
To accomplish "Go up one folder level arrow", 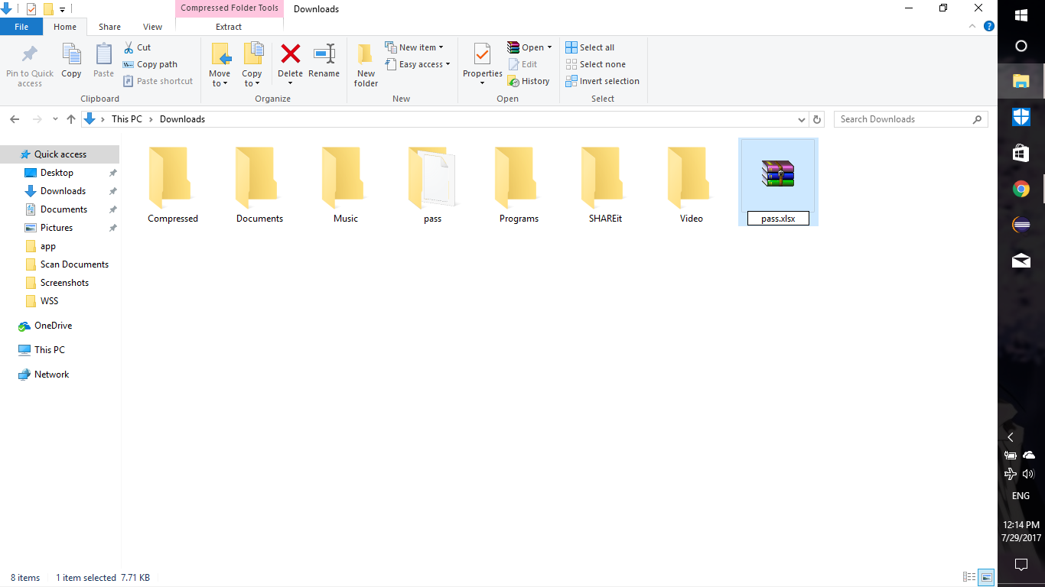I will click(71, 119).
